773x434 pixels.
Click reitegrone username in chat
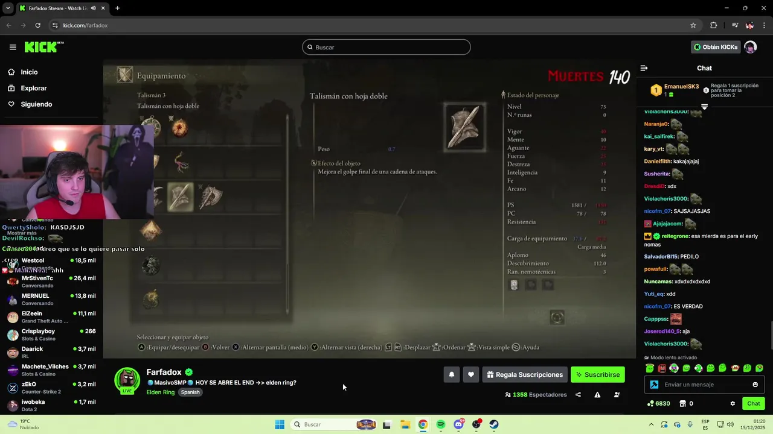676,236
